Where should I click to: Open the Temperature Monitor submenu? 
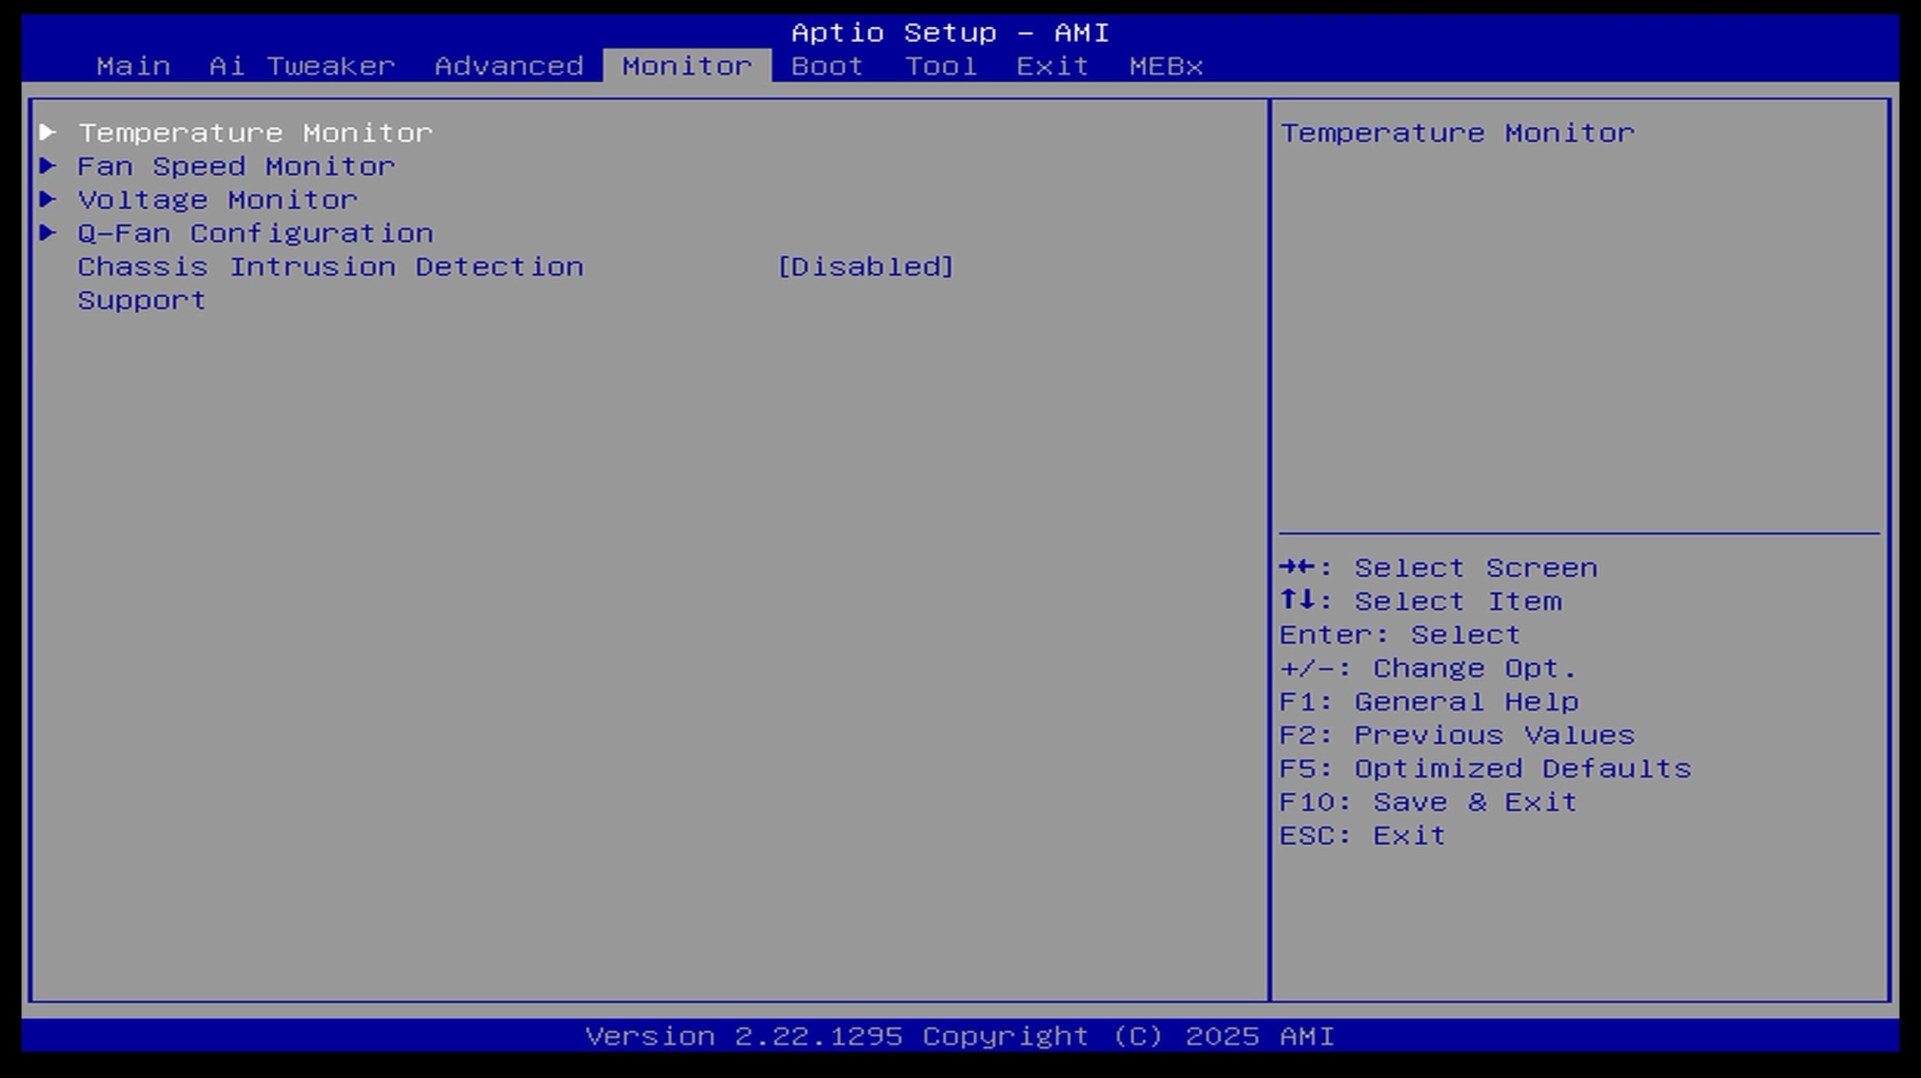pyautogui.click(x=255, y=134)
